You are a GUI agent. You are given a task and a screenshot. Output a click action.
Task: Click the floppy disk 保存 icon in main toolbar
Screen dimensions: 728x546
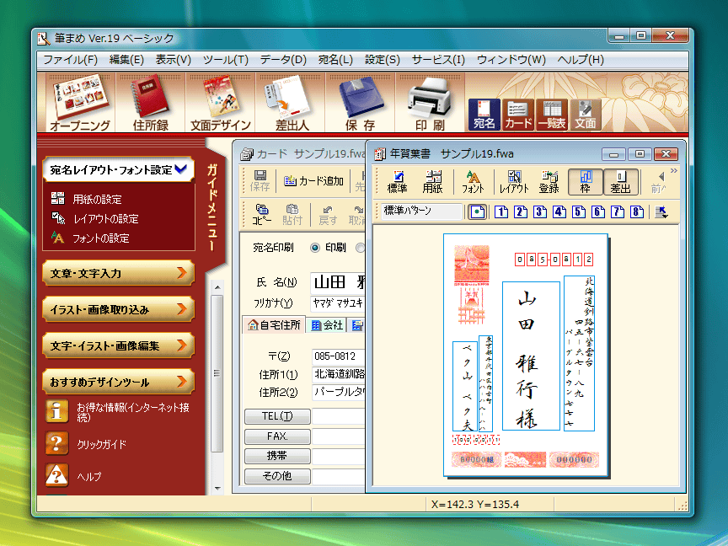[x=361, y=103]
